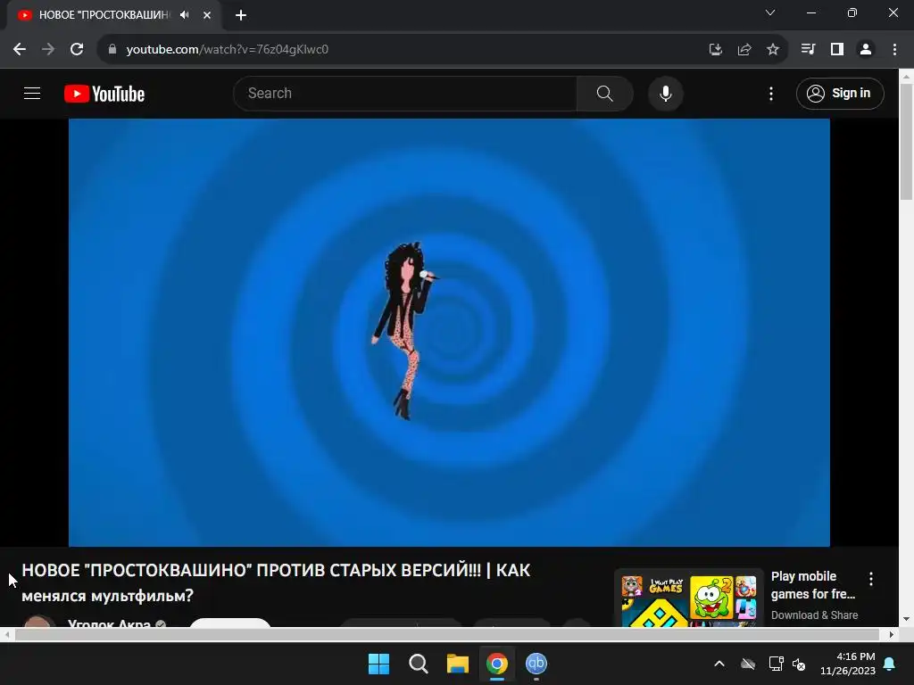Go to YouTube home via logo
This screenshot has height=685, width=914.
(x=104, y=94)
